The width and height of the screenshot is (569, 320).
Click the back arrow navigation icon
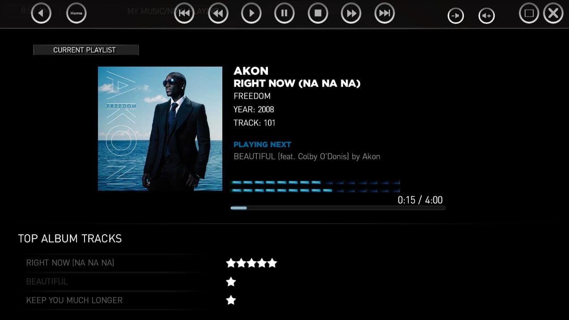(41, 13)
